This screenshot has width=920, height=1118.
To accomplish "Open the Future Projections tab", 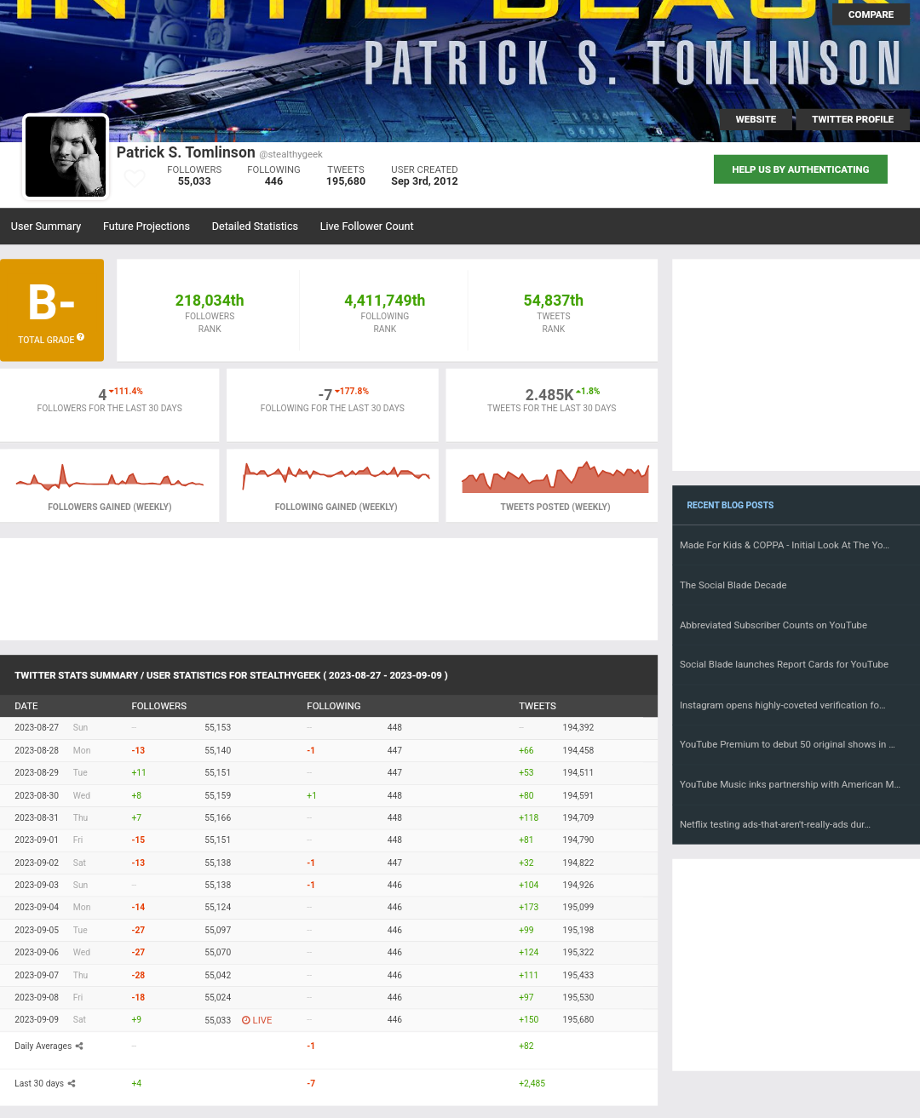I will [x=147, y=226].
